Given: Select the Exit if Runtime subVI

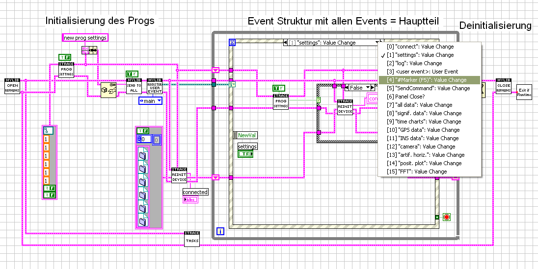Looking at the screenshot, I should point(525,92).
